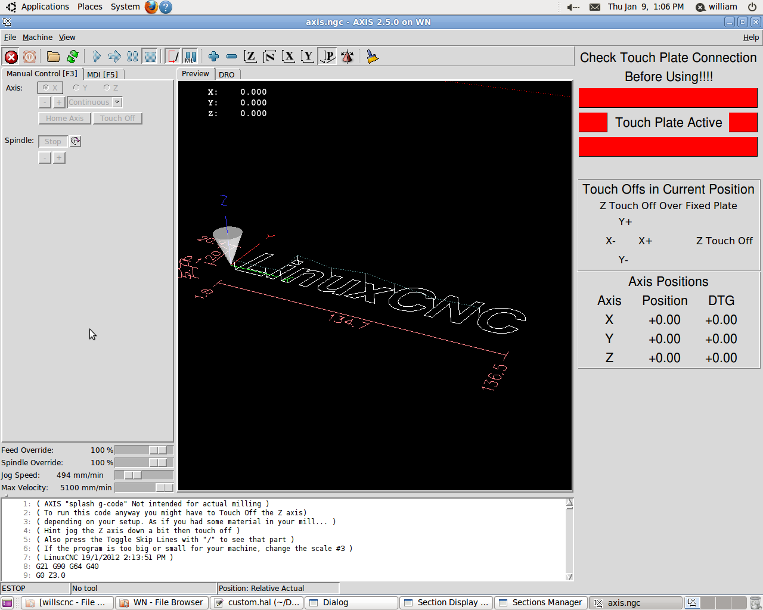Screen dimensions: 763x610
Task: Open Places menu
Action: [90, 7]
